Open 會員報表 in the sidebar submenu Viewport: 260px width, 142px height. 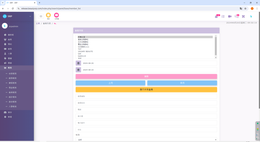[x=12, y=92]
